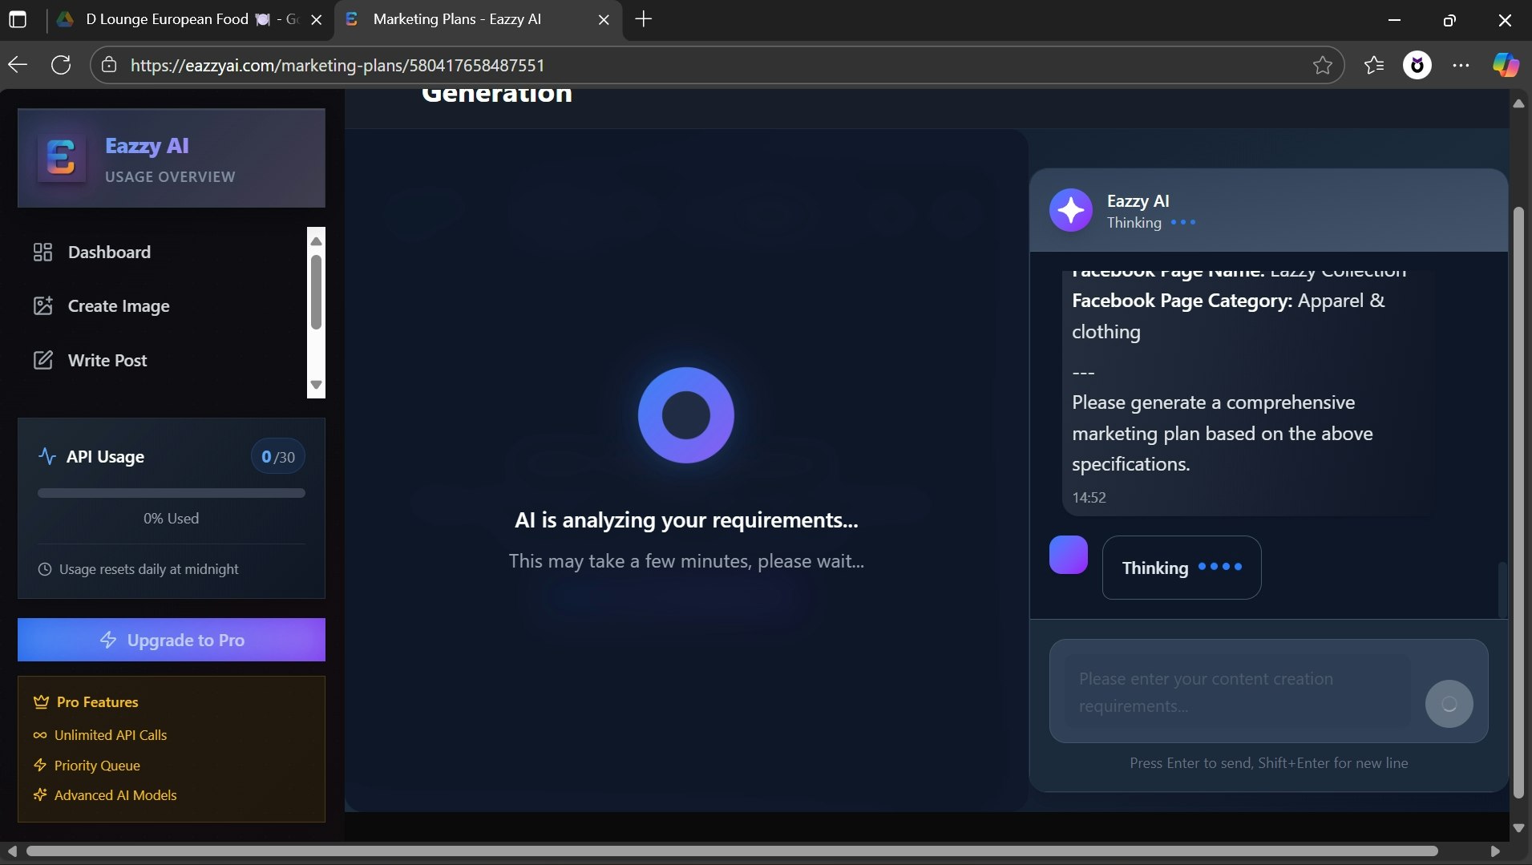Viewport: 1532px width, 865px height.
Task: Click the Priority Queue lightning icon
Action: pyautogui.click(x=40, y=766)
